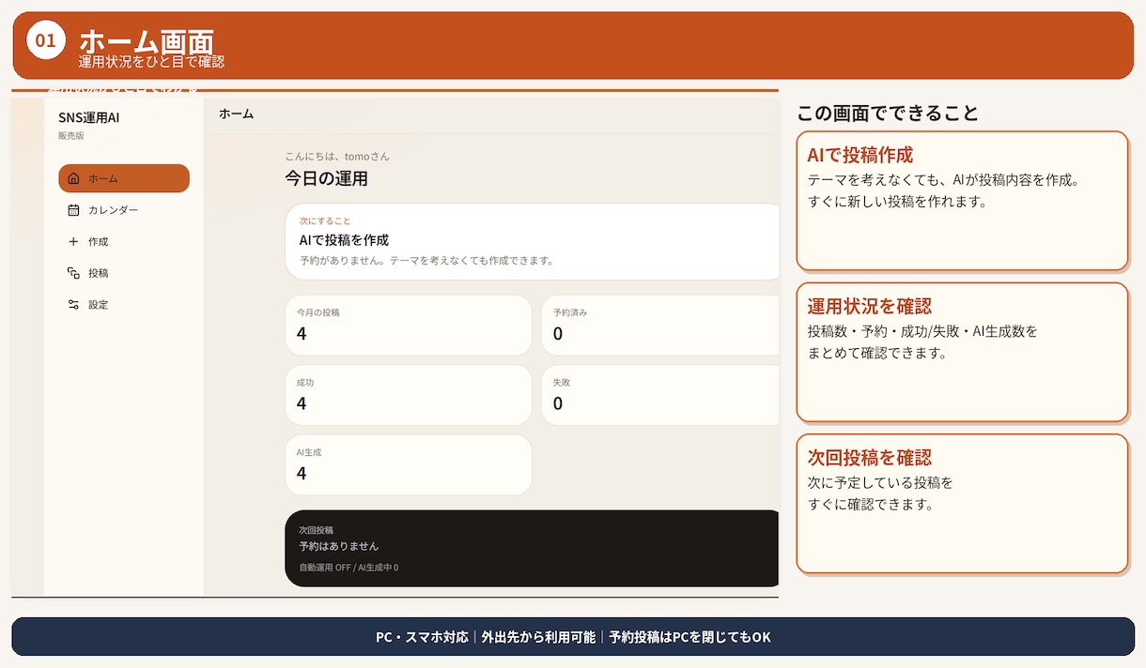1146x668 pixels.
Task: Click the 運用状況を確認 explanation card
Action: (962, 353)
